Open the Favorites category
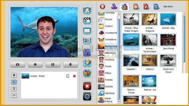Viewport: 189px width, 106px height. (x=107, y=14)
